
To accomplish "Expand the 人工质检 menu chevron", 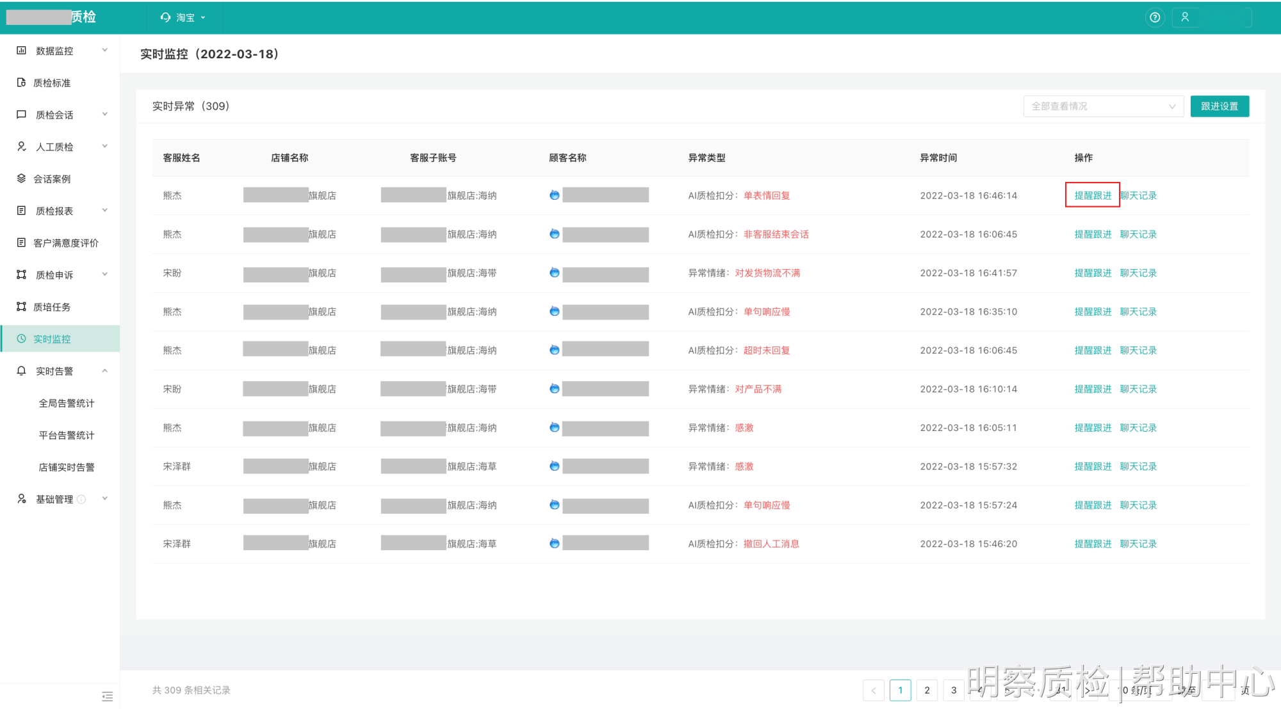I will [x=104, y=146].
